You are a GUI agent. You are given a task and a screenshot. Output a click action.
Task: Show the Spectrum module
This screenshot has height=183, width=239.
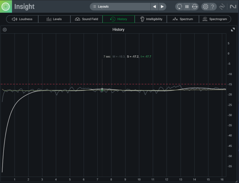(x=183, y=19)
